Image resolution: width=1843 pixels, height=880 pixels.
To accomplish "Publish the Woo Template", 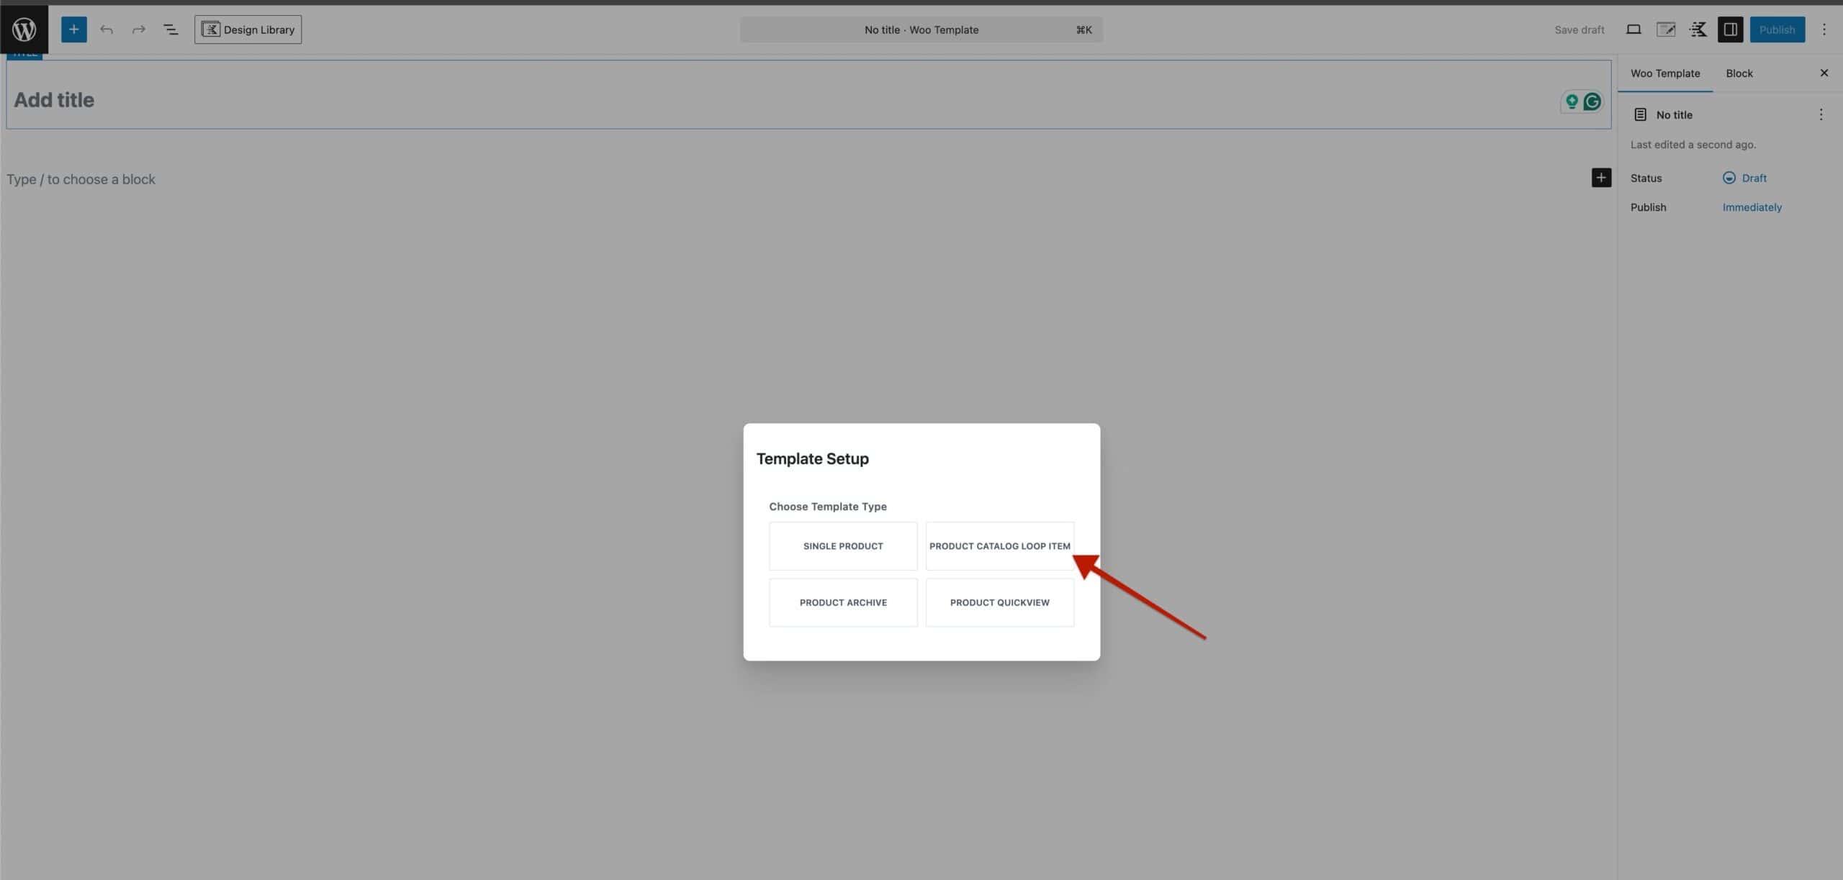I will pos(1777,30).
